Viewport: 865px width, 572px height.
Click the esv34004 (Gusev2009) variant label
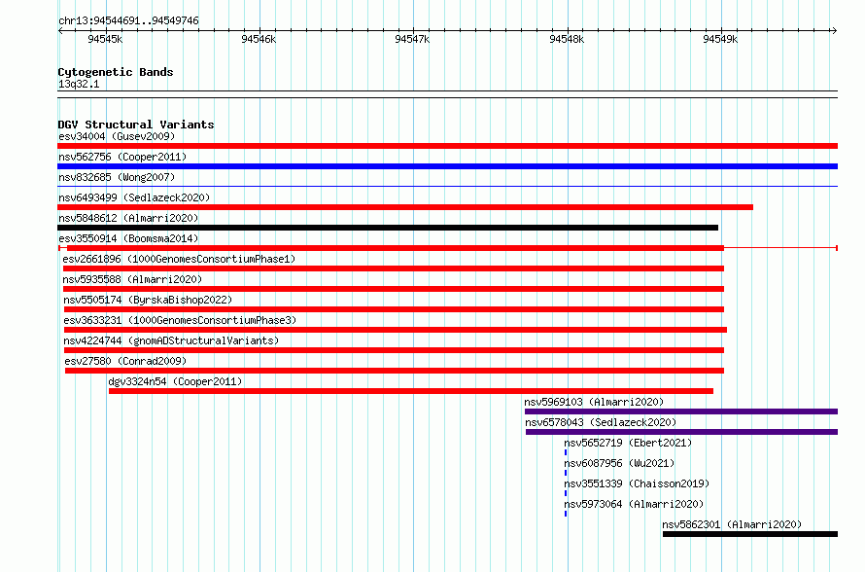[117, 136]
